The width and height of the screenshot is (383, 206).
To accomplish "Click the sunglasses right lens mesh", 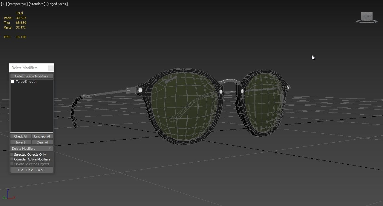I will point(263,103).
